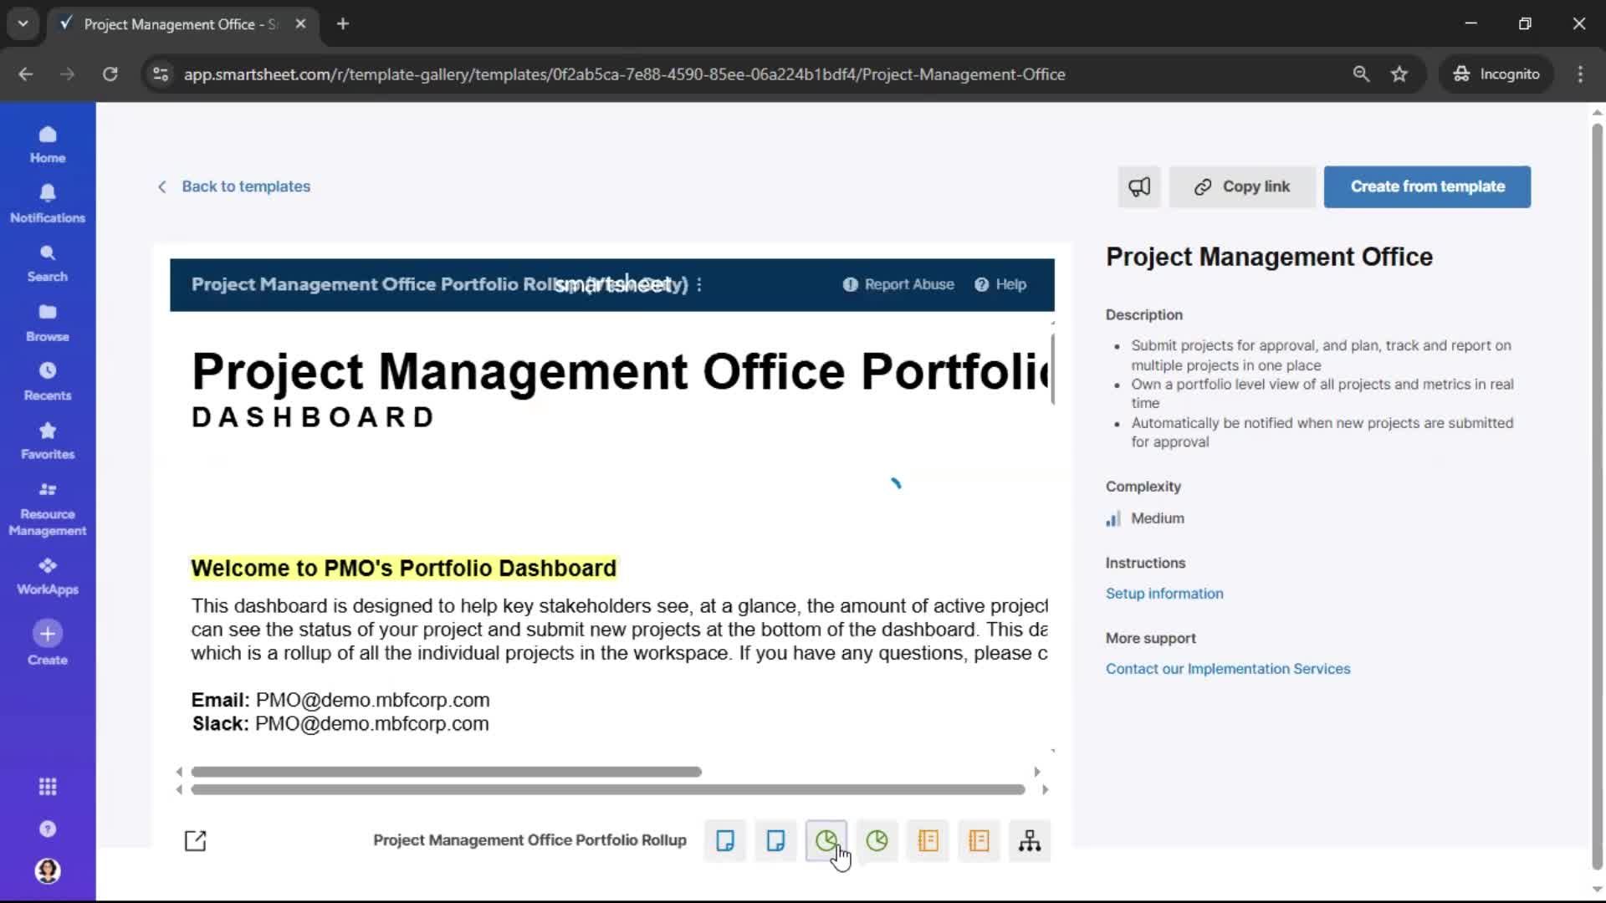The height and width of the screenshot is (903, 1606).
Task: Open Notifications bell in sidebar
Action: (x=48, y=203)
